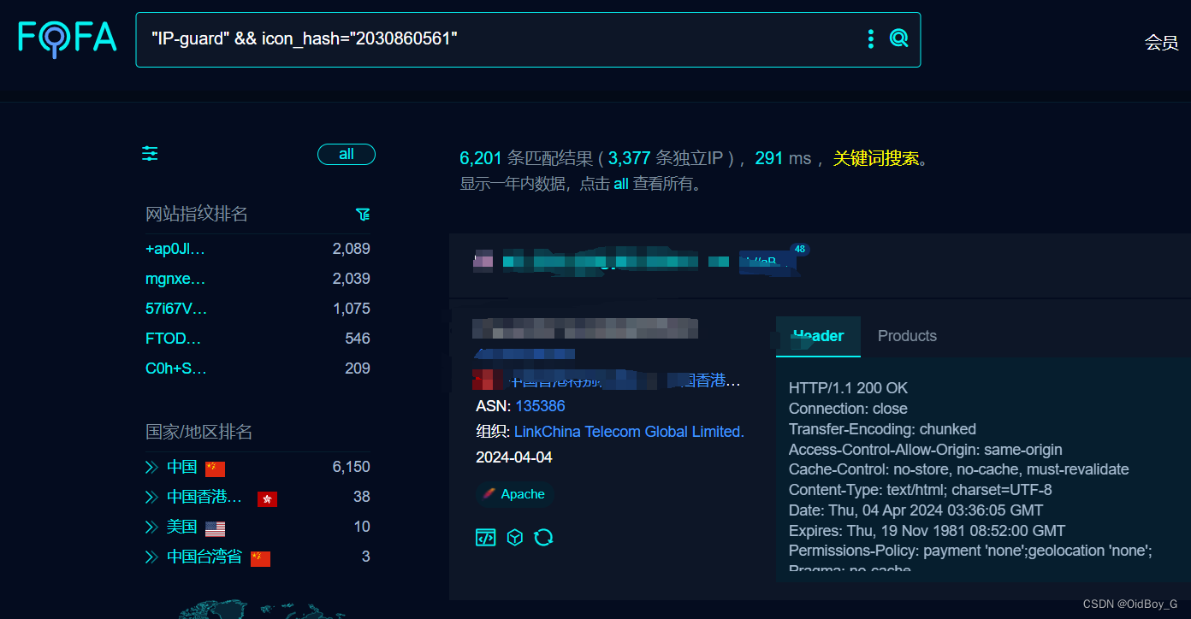This screenshot has width=1191, height=619.
Task: Click the Apache product tag
Action: [514, 494]
